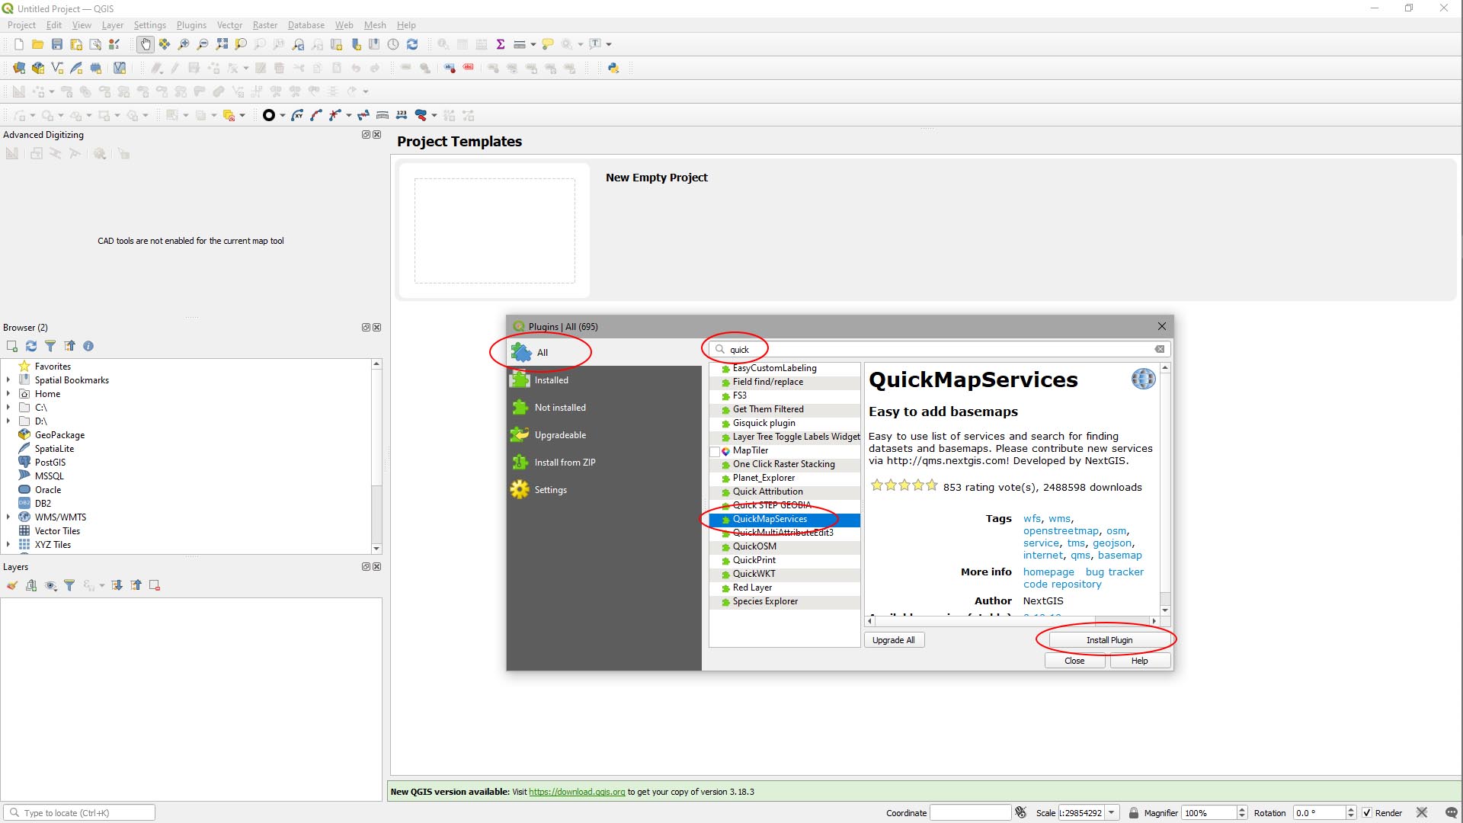Click the Open Project folder icon
The image size is (1463, 823).
pyautogui.click(x=38, y=44)
